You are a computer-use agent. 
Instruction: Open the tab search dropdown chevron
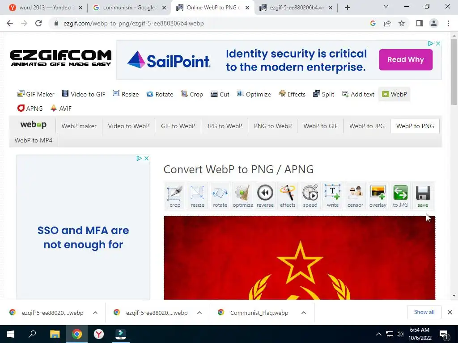pyautogui.click(x=386, y=6)
